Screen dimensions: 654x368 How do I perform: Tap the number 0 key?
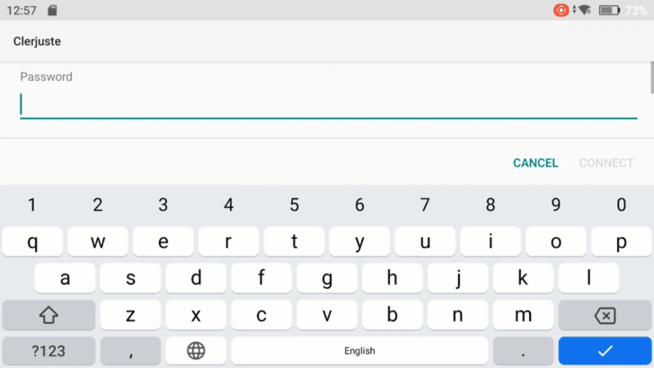(621, 205)
